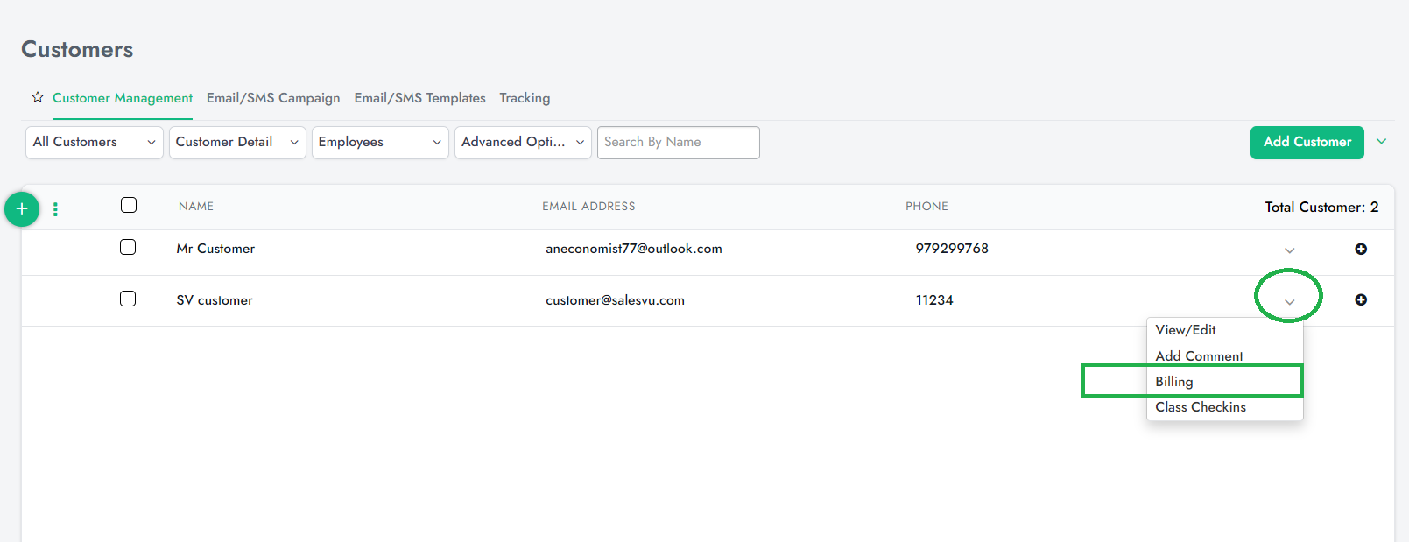Choose Billing from the context menu
This screenshot has width=1409, height=542.
[1174, 382]
